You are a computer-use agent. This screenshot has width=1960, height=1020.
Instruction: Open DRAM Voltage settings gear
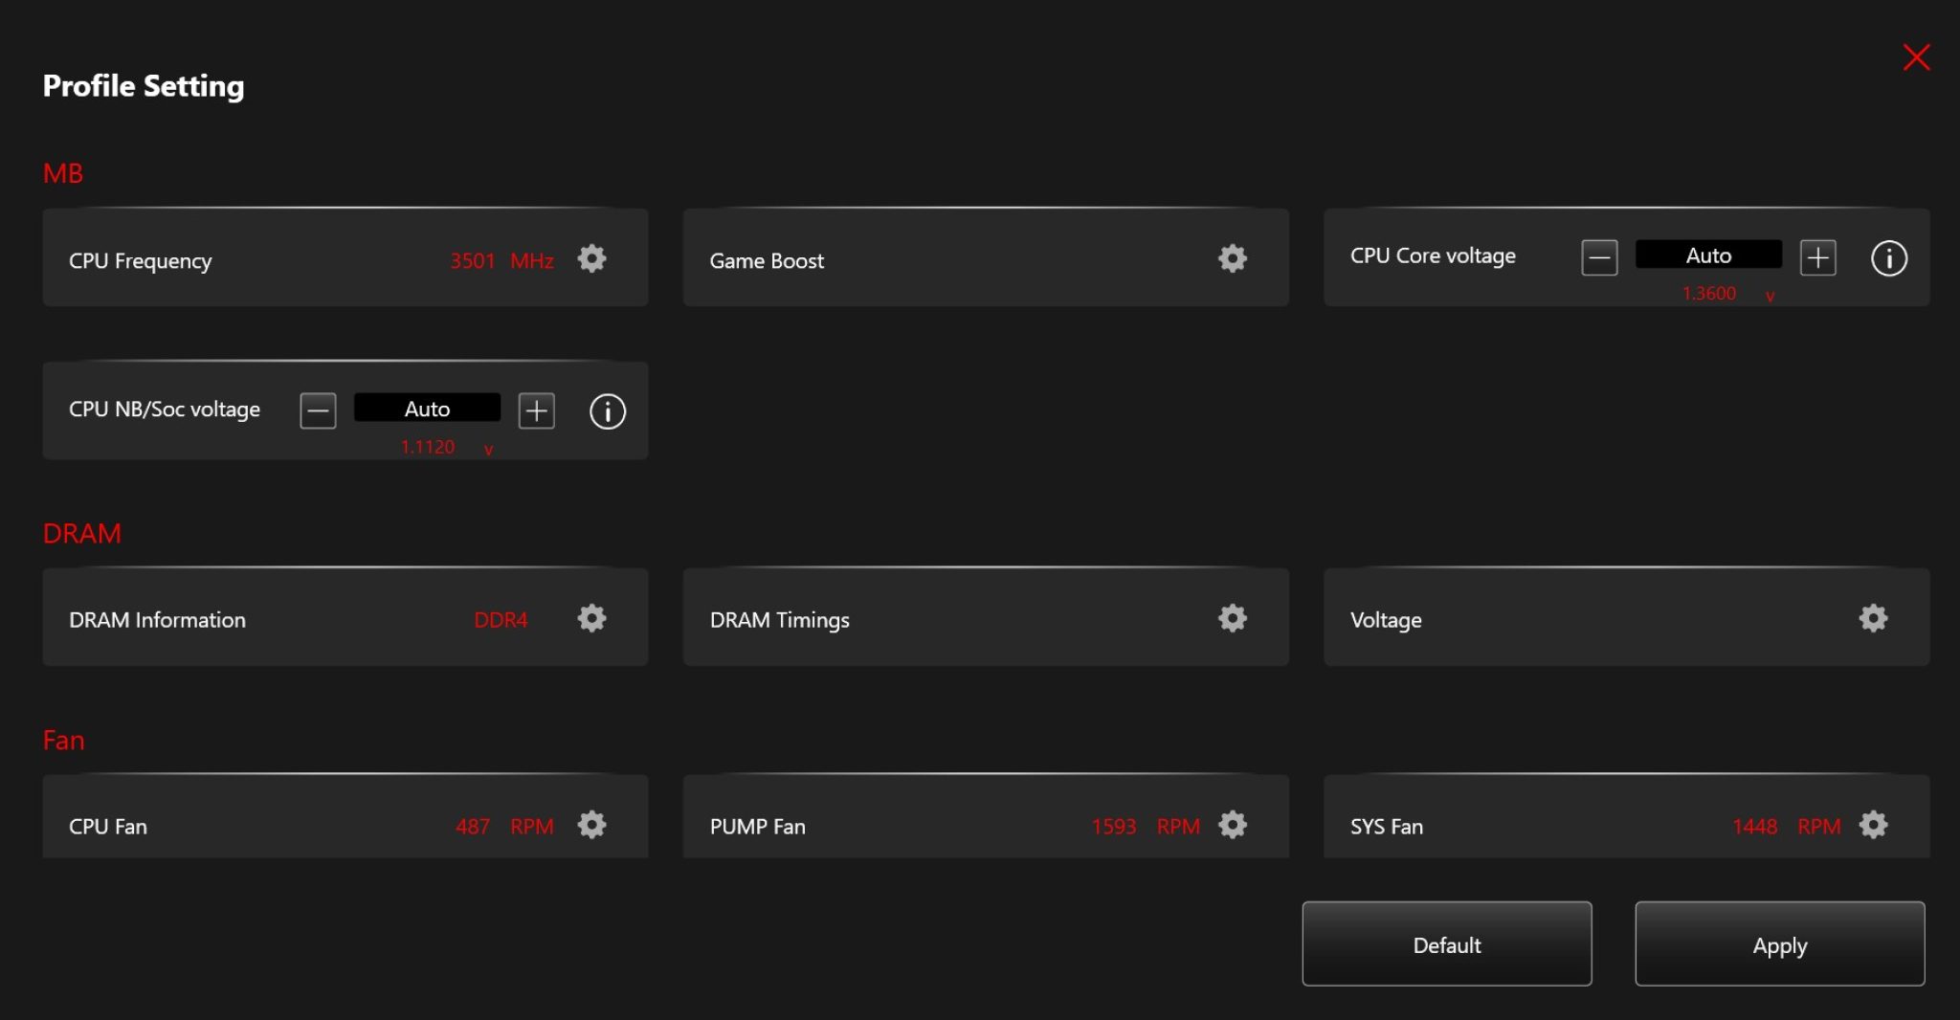1872,618
